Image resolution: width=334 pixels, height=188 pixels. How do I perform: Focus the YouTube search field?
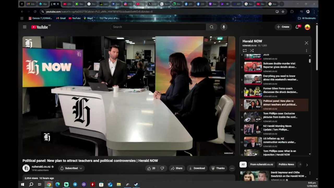coord(158,27)
